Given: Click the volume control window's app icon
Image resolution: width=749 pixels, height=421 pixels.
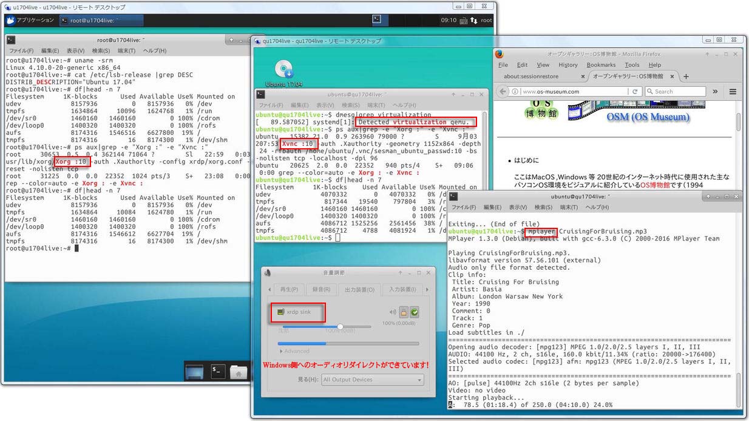Looking at the screenshot, I should [268, 273].
